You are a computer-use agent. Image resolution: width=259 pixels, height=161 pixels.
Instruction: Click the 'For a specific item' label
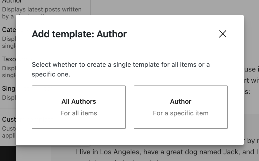tap(180, 113)
